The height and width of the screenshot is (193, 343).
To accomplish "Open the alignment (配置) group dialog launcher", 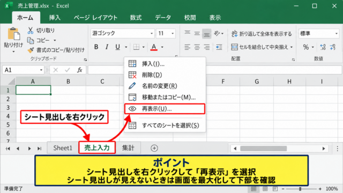I will [293, 60].
